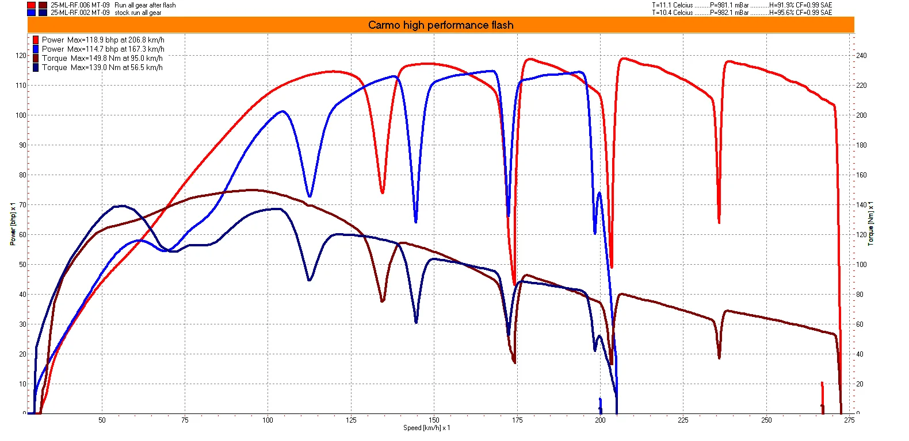909x441 pixels.
Task: Click the 75 tick on the speed axis
Action: [x=185, y=420]
